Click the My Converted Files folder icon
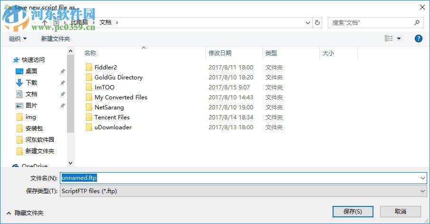 point(89,97)
